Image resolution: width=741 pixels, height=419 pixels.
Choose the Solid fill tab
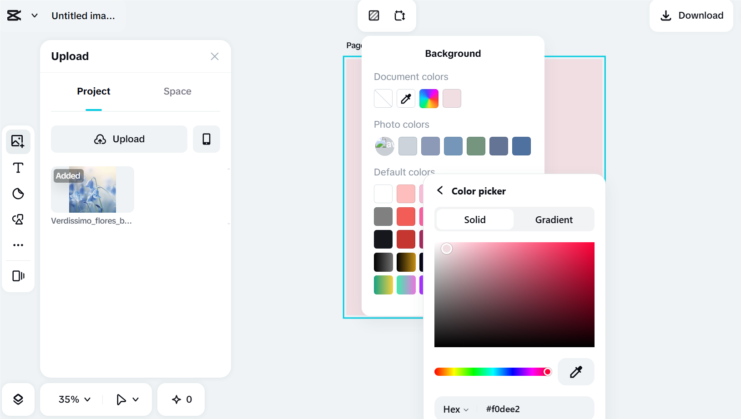[x=475, y=219]
